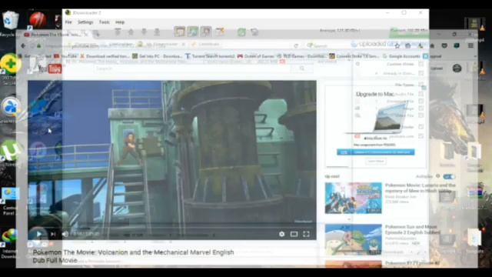Toggle the Image filter checkbox
Image resolution: width=492 pixels, height=277 pixels.
coord(421,108)
